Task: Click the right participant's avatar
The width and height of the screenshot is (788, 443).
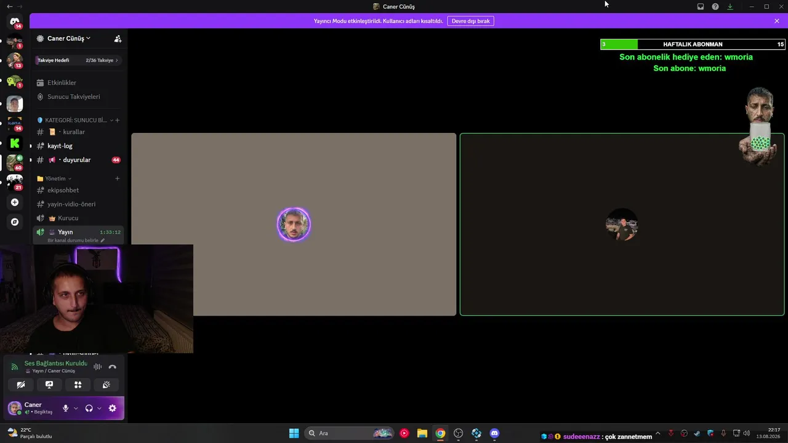Action: 622,225
